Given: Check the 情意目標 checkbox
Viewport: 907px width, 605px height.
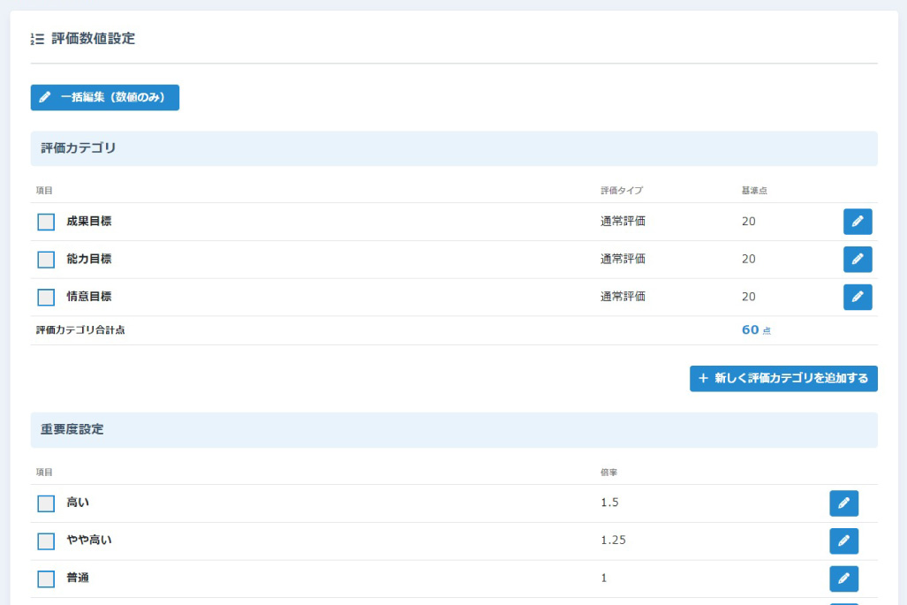Looking at the screenshot, I should point(46,298).
